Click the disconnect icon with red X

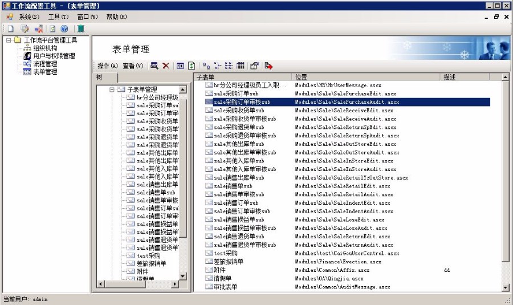click(39, 29)
